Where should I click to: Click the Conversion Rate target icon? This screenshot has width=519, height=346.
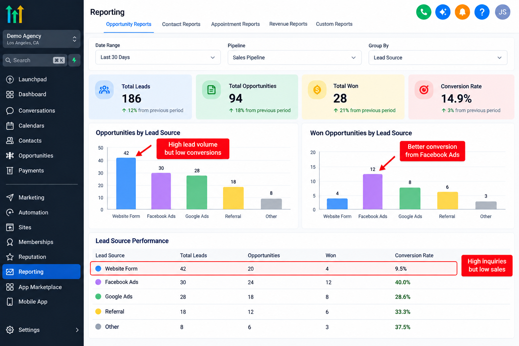point(424,90)
